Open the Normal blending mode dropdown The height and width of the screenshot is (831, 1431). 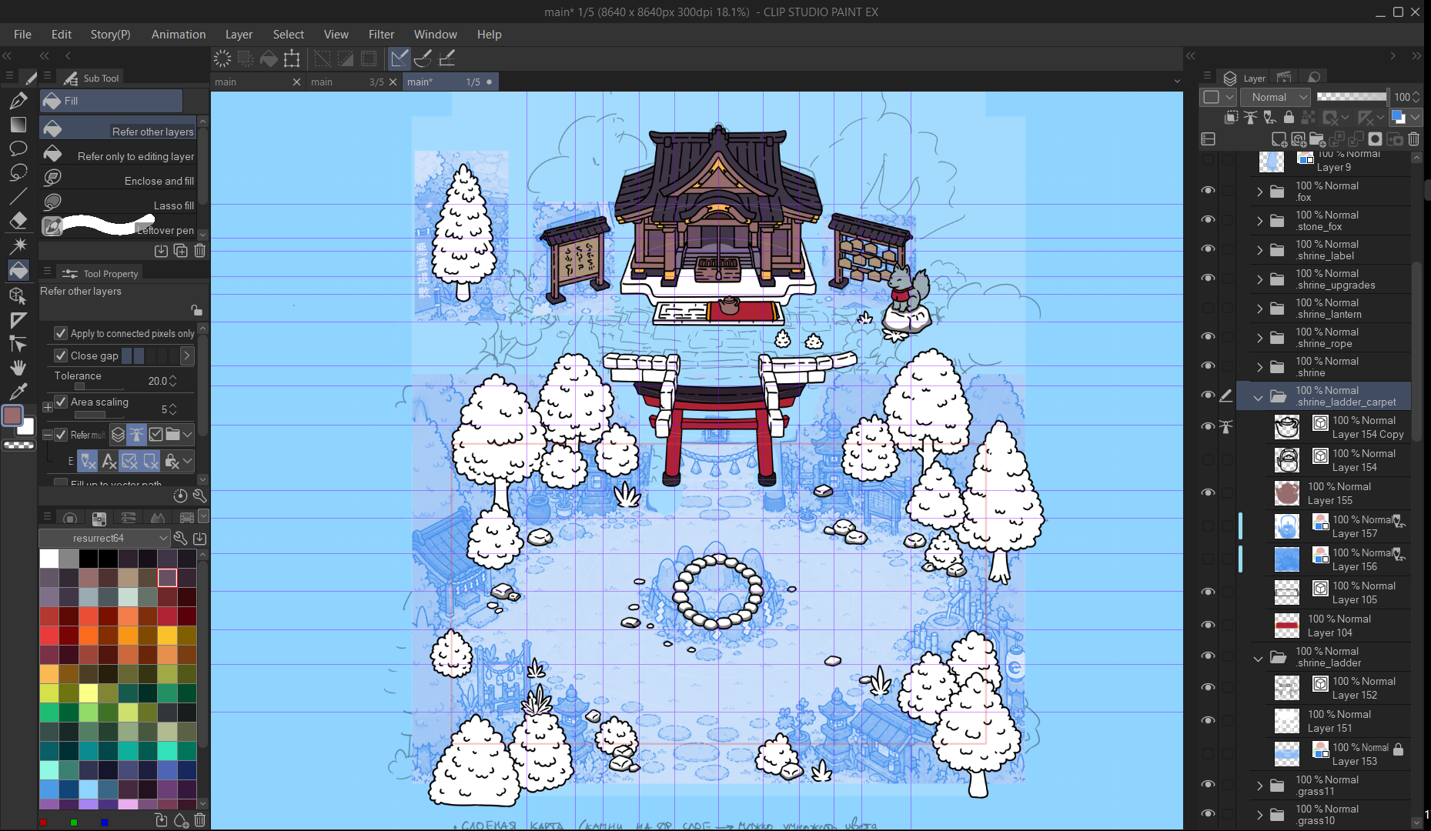point(1276,97)
